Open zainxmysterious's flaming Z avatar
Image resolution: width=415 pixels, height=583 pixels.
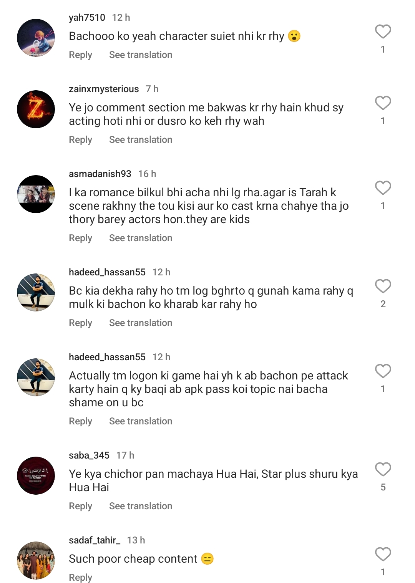[x=36, y=109]
